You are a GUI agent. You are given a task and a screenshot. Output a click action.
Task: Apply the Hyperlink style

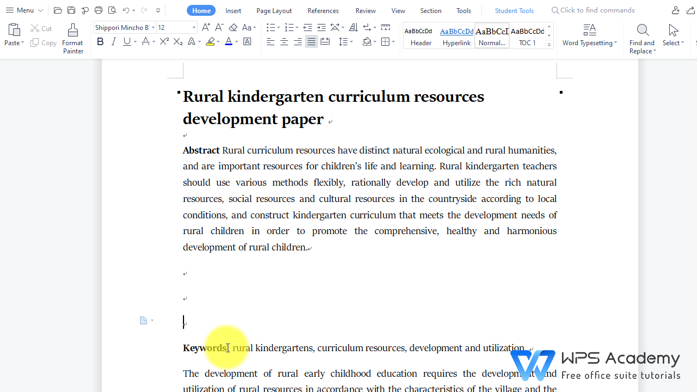456,36
